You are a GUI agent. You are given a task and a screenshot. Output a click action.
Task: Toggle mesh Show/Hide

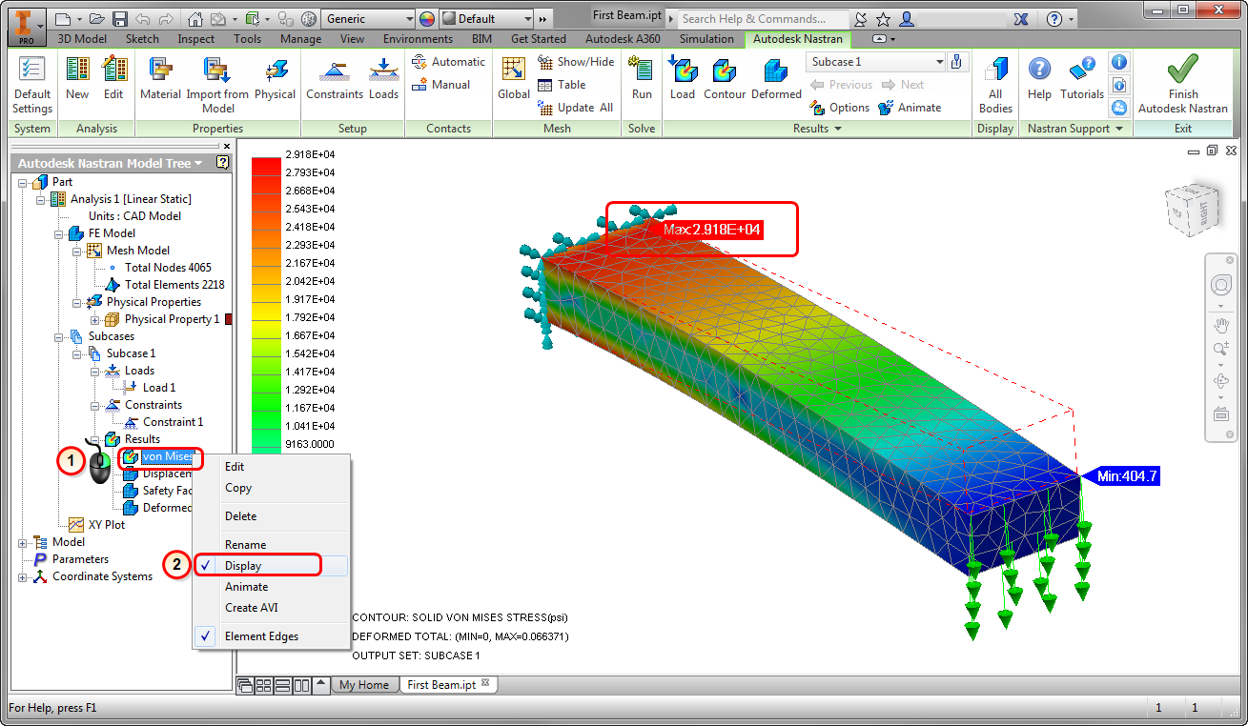pyautogui.click(x=576, y=62)
